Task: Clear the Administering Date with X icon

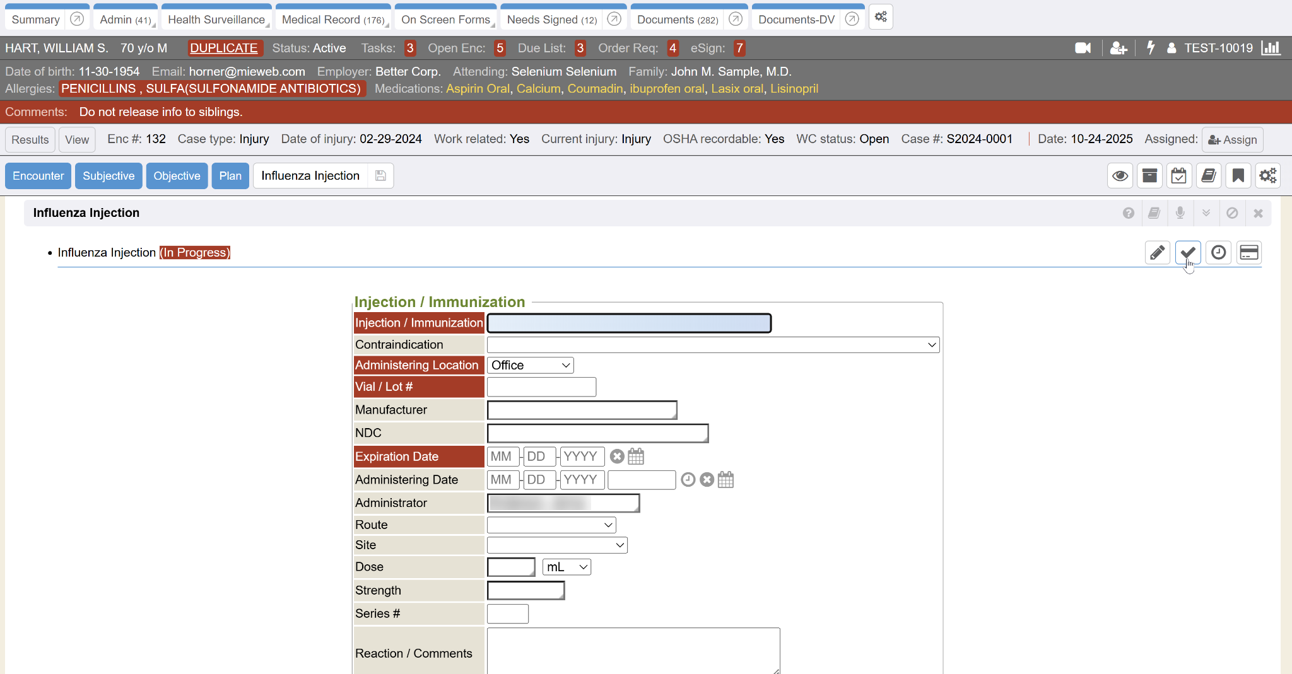Action: [707, 480]
